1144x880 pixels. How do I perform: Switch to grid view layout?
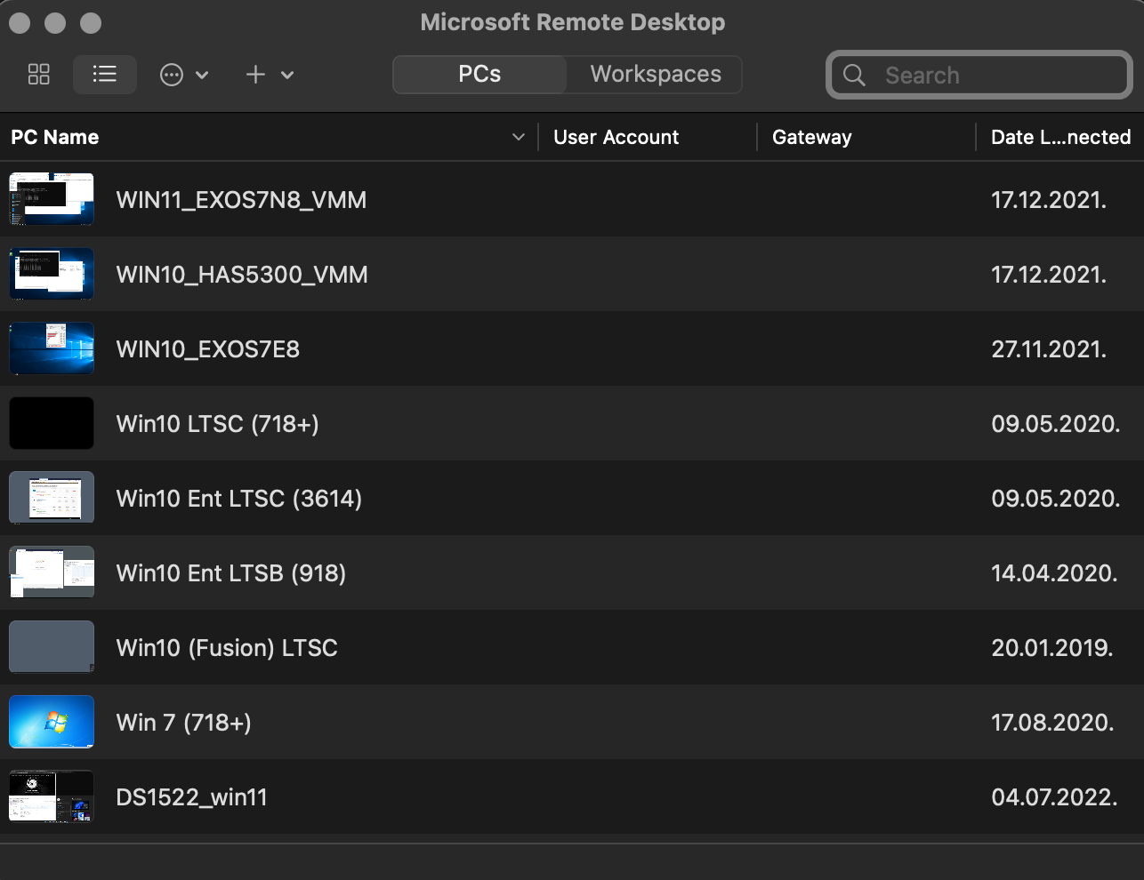click(x=38, y=75)
